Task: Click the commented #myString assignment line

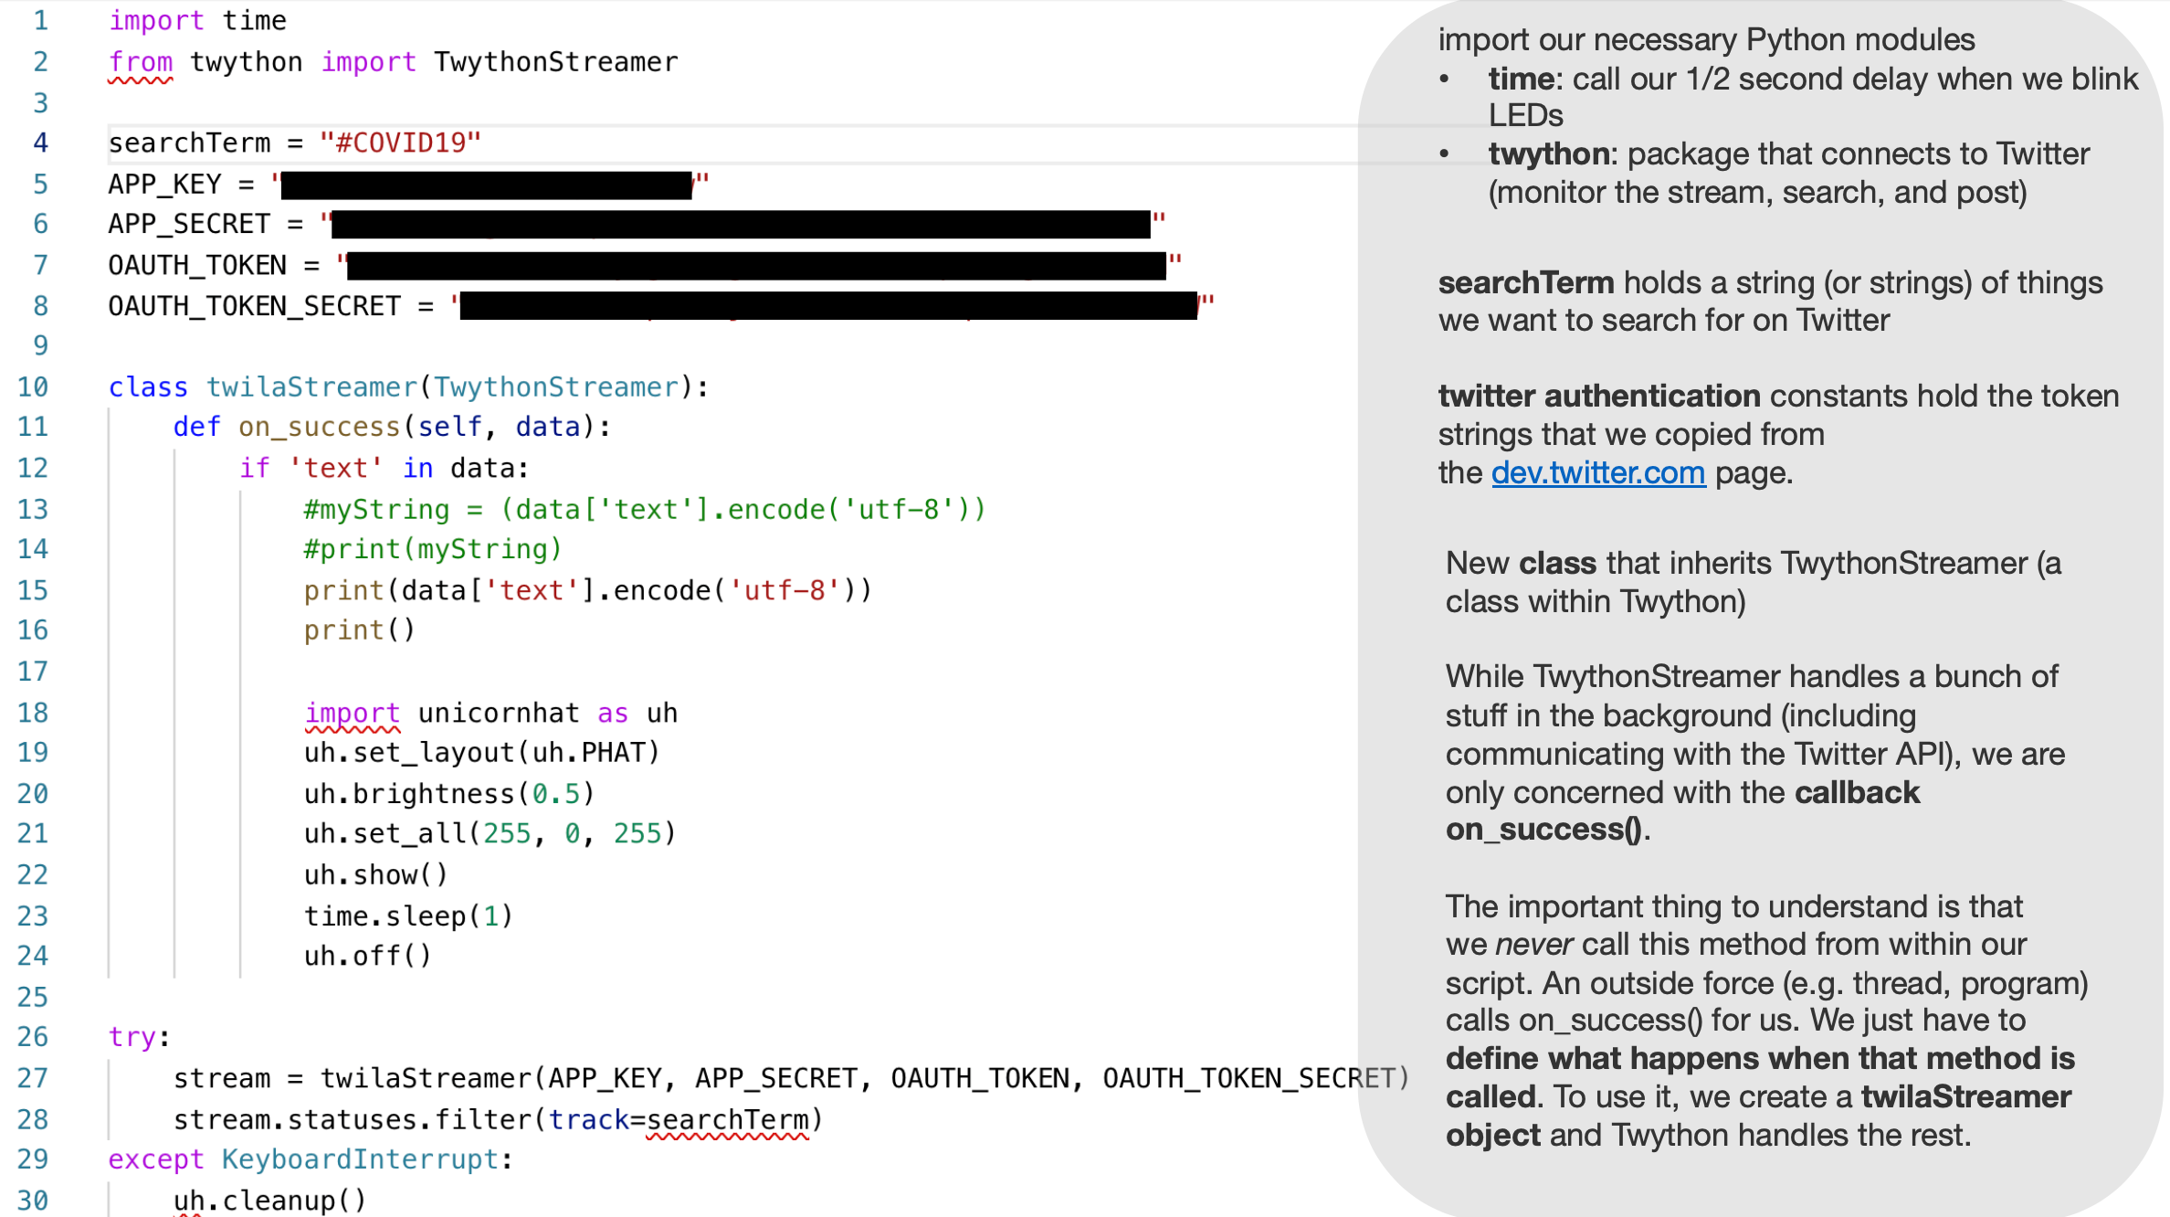Action: click(x=645, y=509)
